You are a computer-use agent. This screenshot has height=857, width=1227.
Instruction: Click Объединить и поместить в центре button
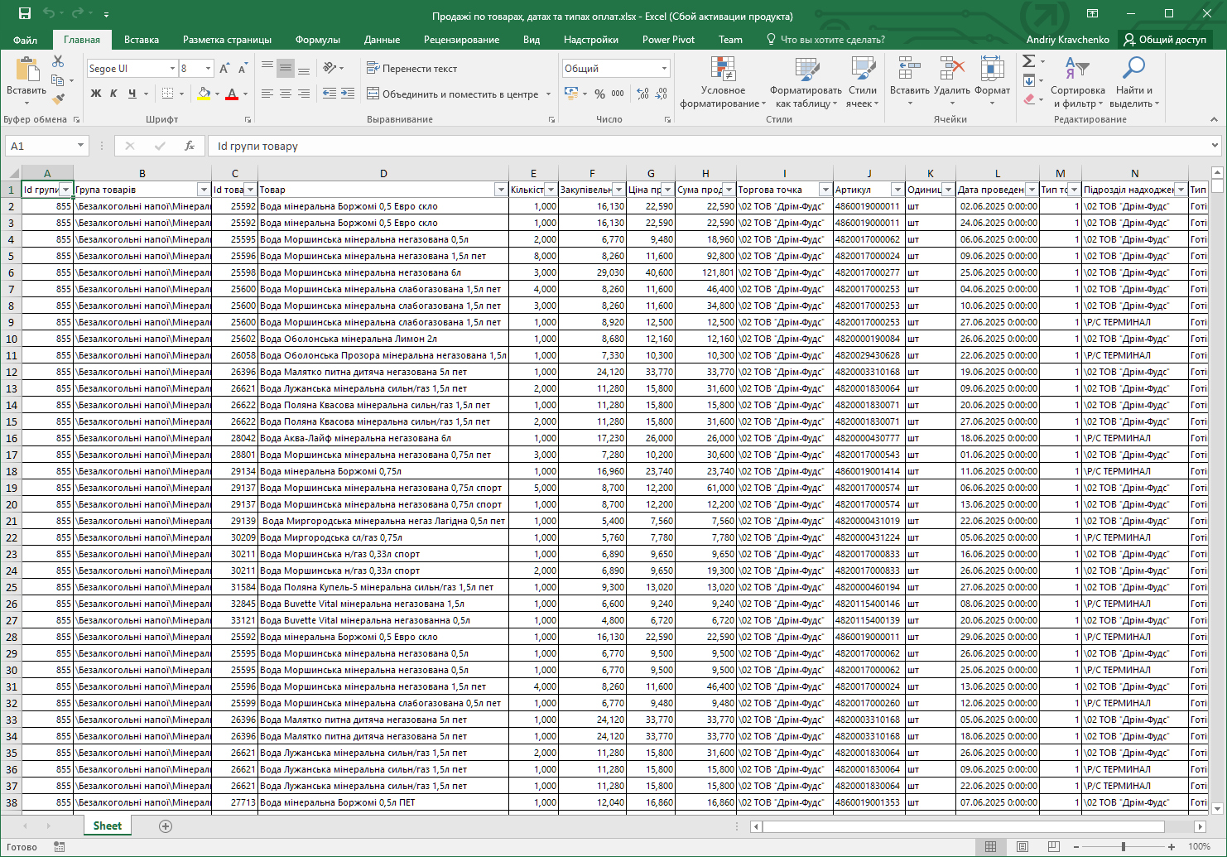(453, 94)
